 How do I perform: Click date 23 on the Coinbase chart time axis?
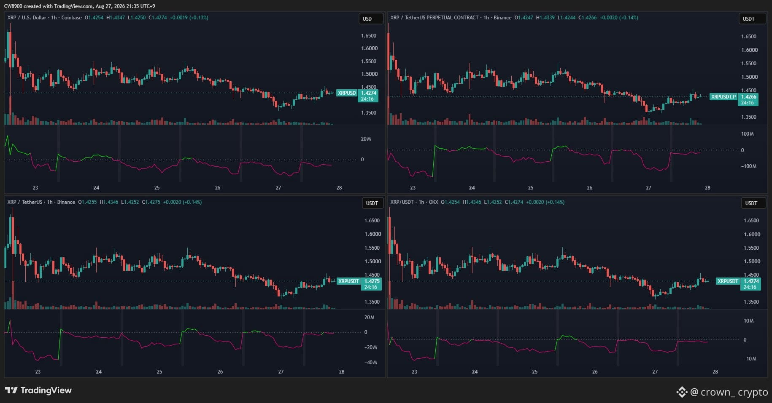pyautogui.click(x=35, y=188)
